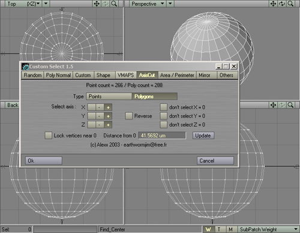Image resolution: width=300 pixels, height=233 pixels.
Task: Click the move (pan) icon in the bottom-right viewport
Action: pyautogui.click(x=274, y=105)
